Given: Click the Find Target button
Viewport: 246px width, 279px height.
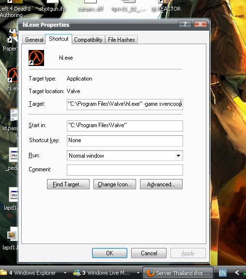Looking at the screenshot, I should point(68,184).
